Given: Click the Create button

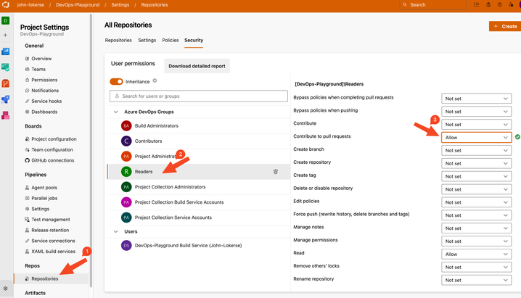Looking at the screenshot, I should 505,26.
